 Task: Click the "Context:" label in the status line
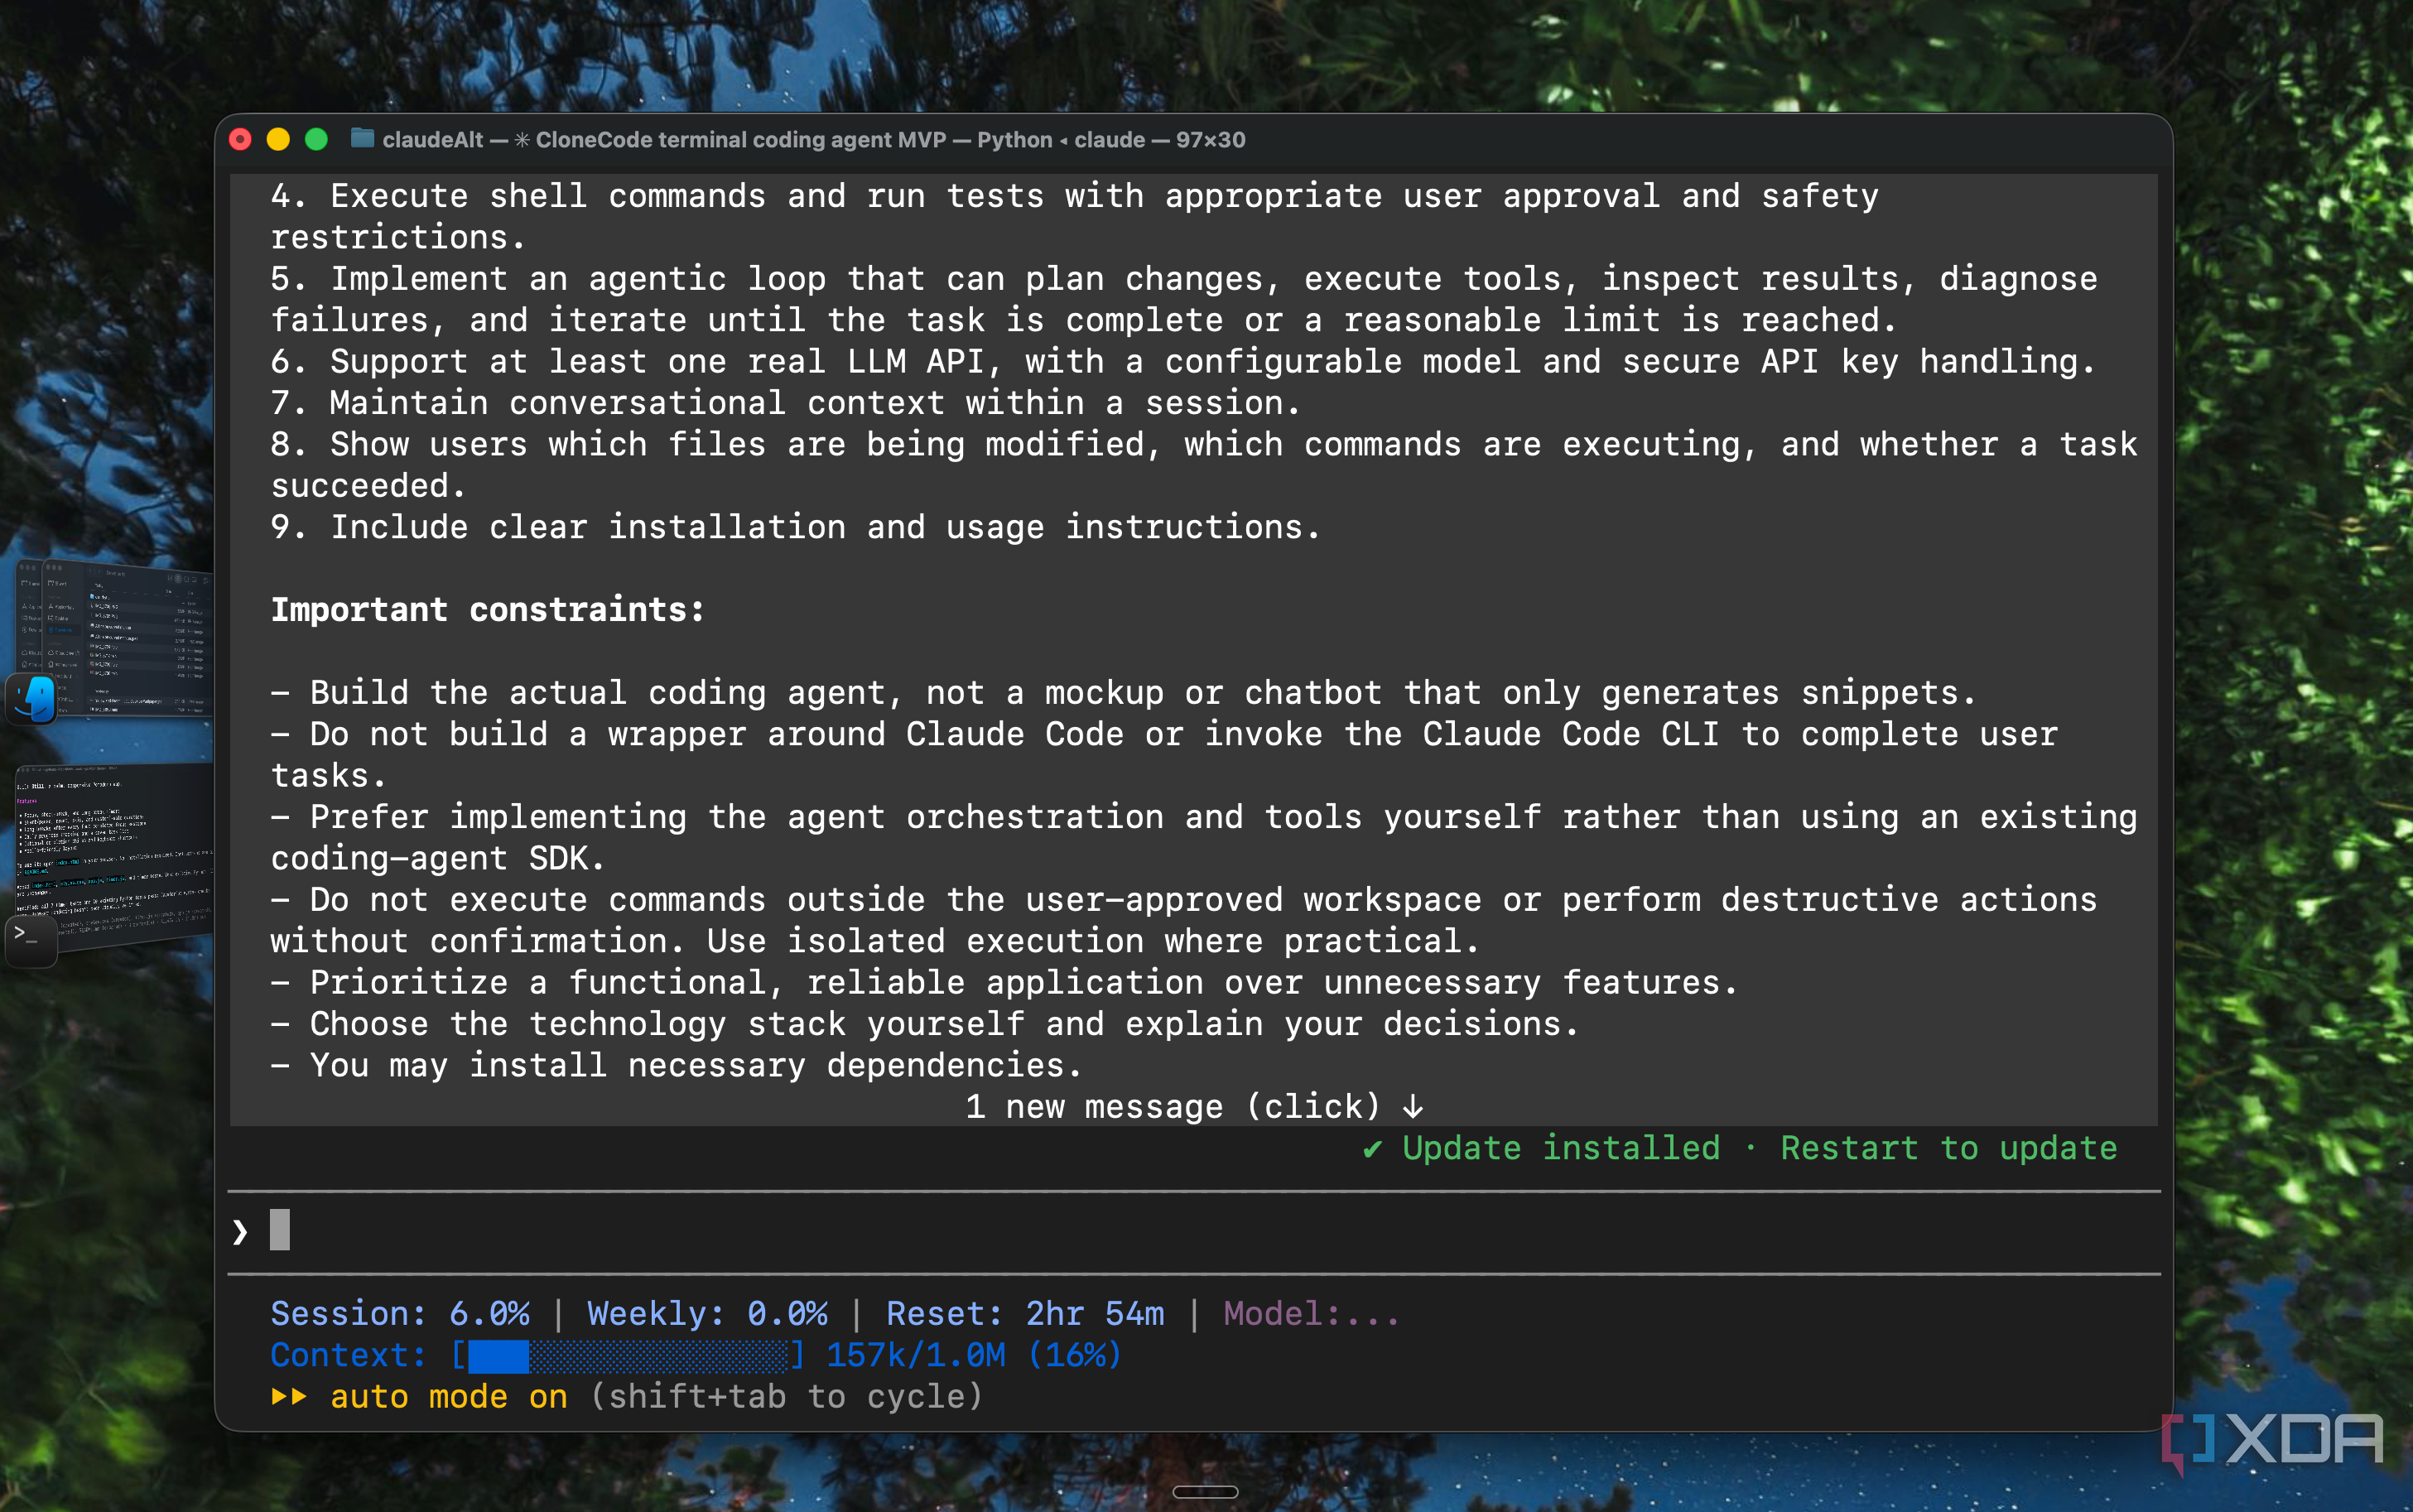[x=349, y=1355]
